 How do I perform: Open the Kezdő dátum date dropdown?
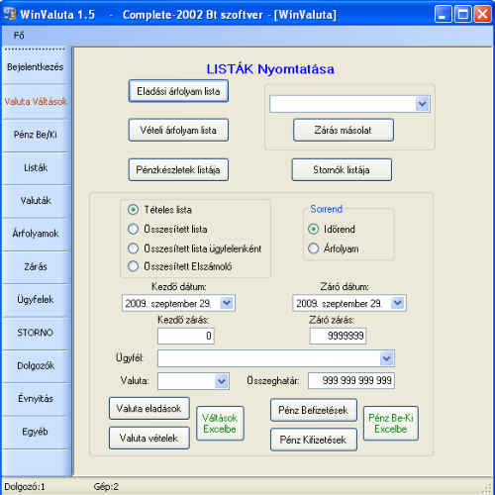227,303
